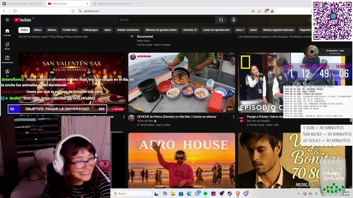
Task: Open Copilot from the taskbar
Action: 165,194
